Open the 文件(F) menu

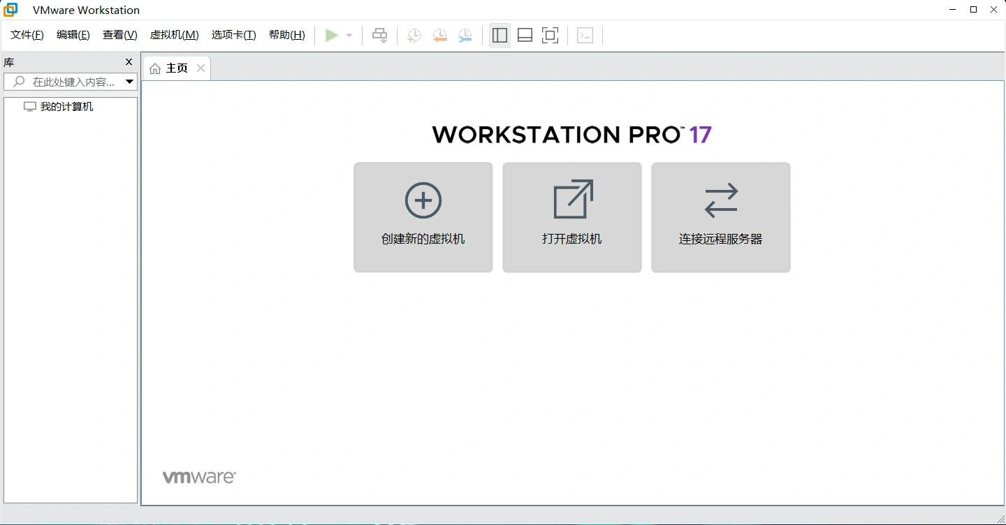point(27,35)
